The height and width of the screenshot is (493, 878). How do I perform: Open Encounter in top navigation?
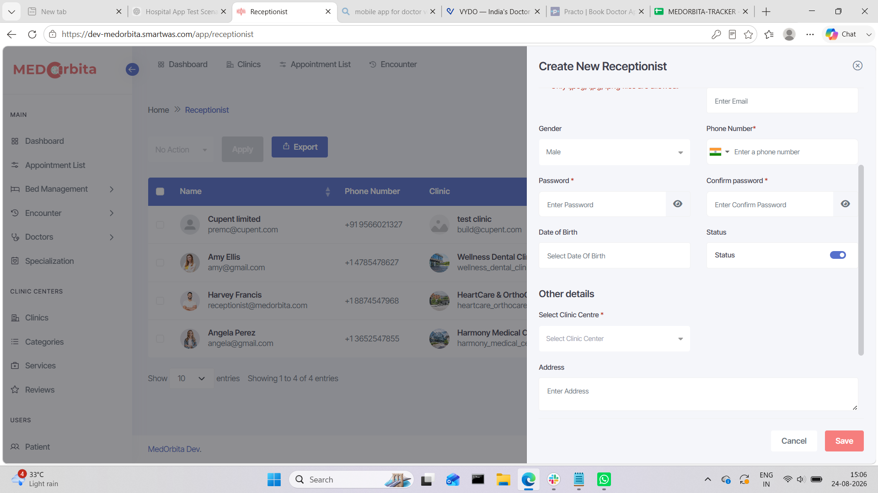(393, 64)
